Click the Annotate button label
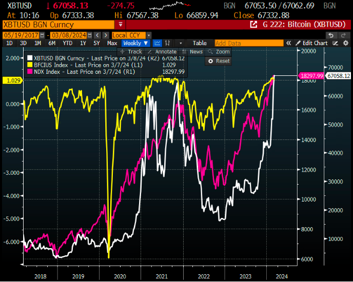The width and height of the screenshot is (353, 282). (166, 52)
